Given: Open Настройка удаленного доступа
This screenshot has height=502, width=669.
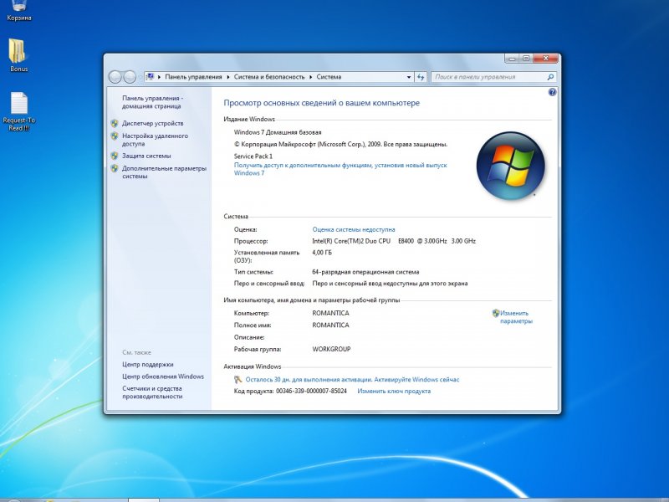Looking at the screenshot, I should tap(155, 140).
